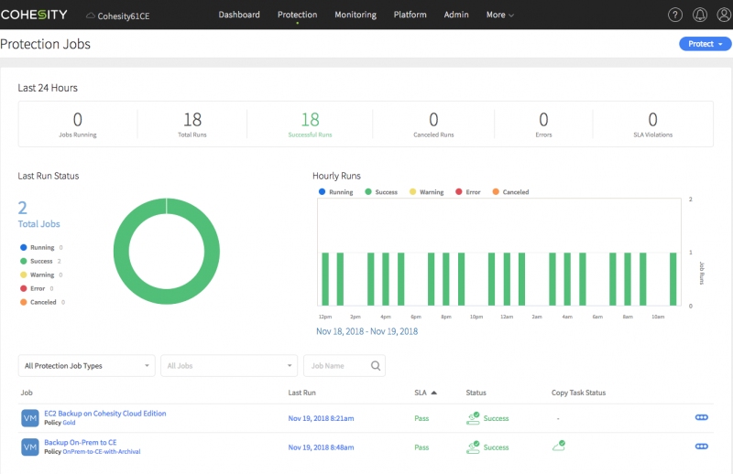Toggle Success series in Hourly Runs legend
Image resolution: width=733 pixels, height=474 pixels.
pyautogui.click(x=381, y=192)
